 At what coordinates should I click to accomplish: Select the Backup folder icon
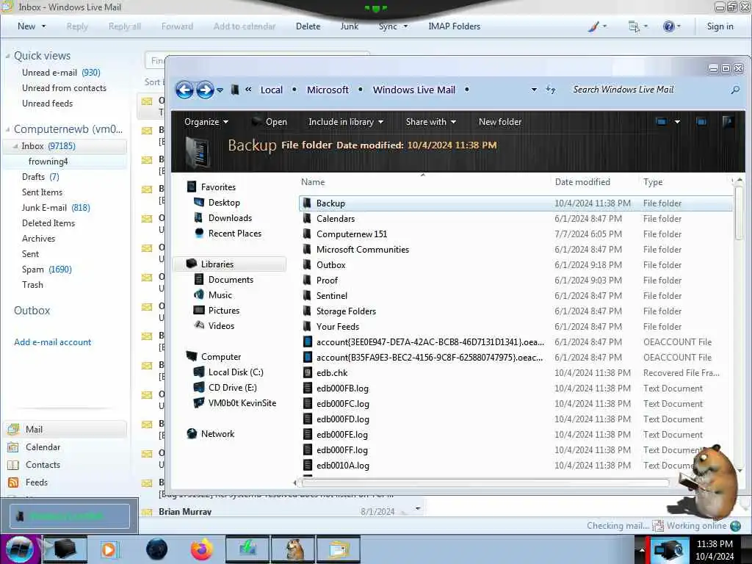click(x=307, y=203)
